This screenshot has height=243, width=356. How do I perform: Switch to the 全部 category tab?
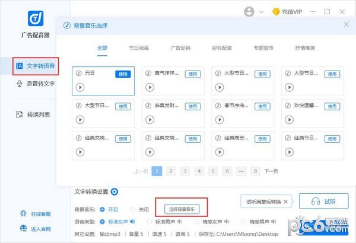pos(102,48)
